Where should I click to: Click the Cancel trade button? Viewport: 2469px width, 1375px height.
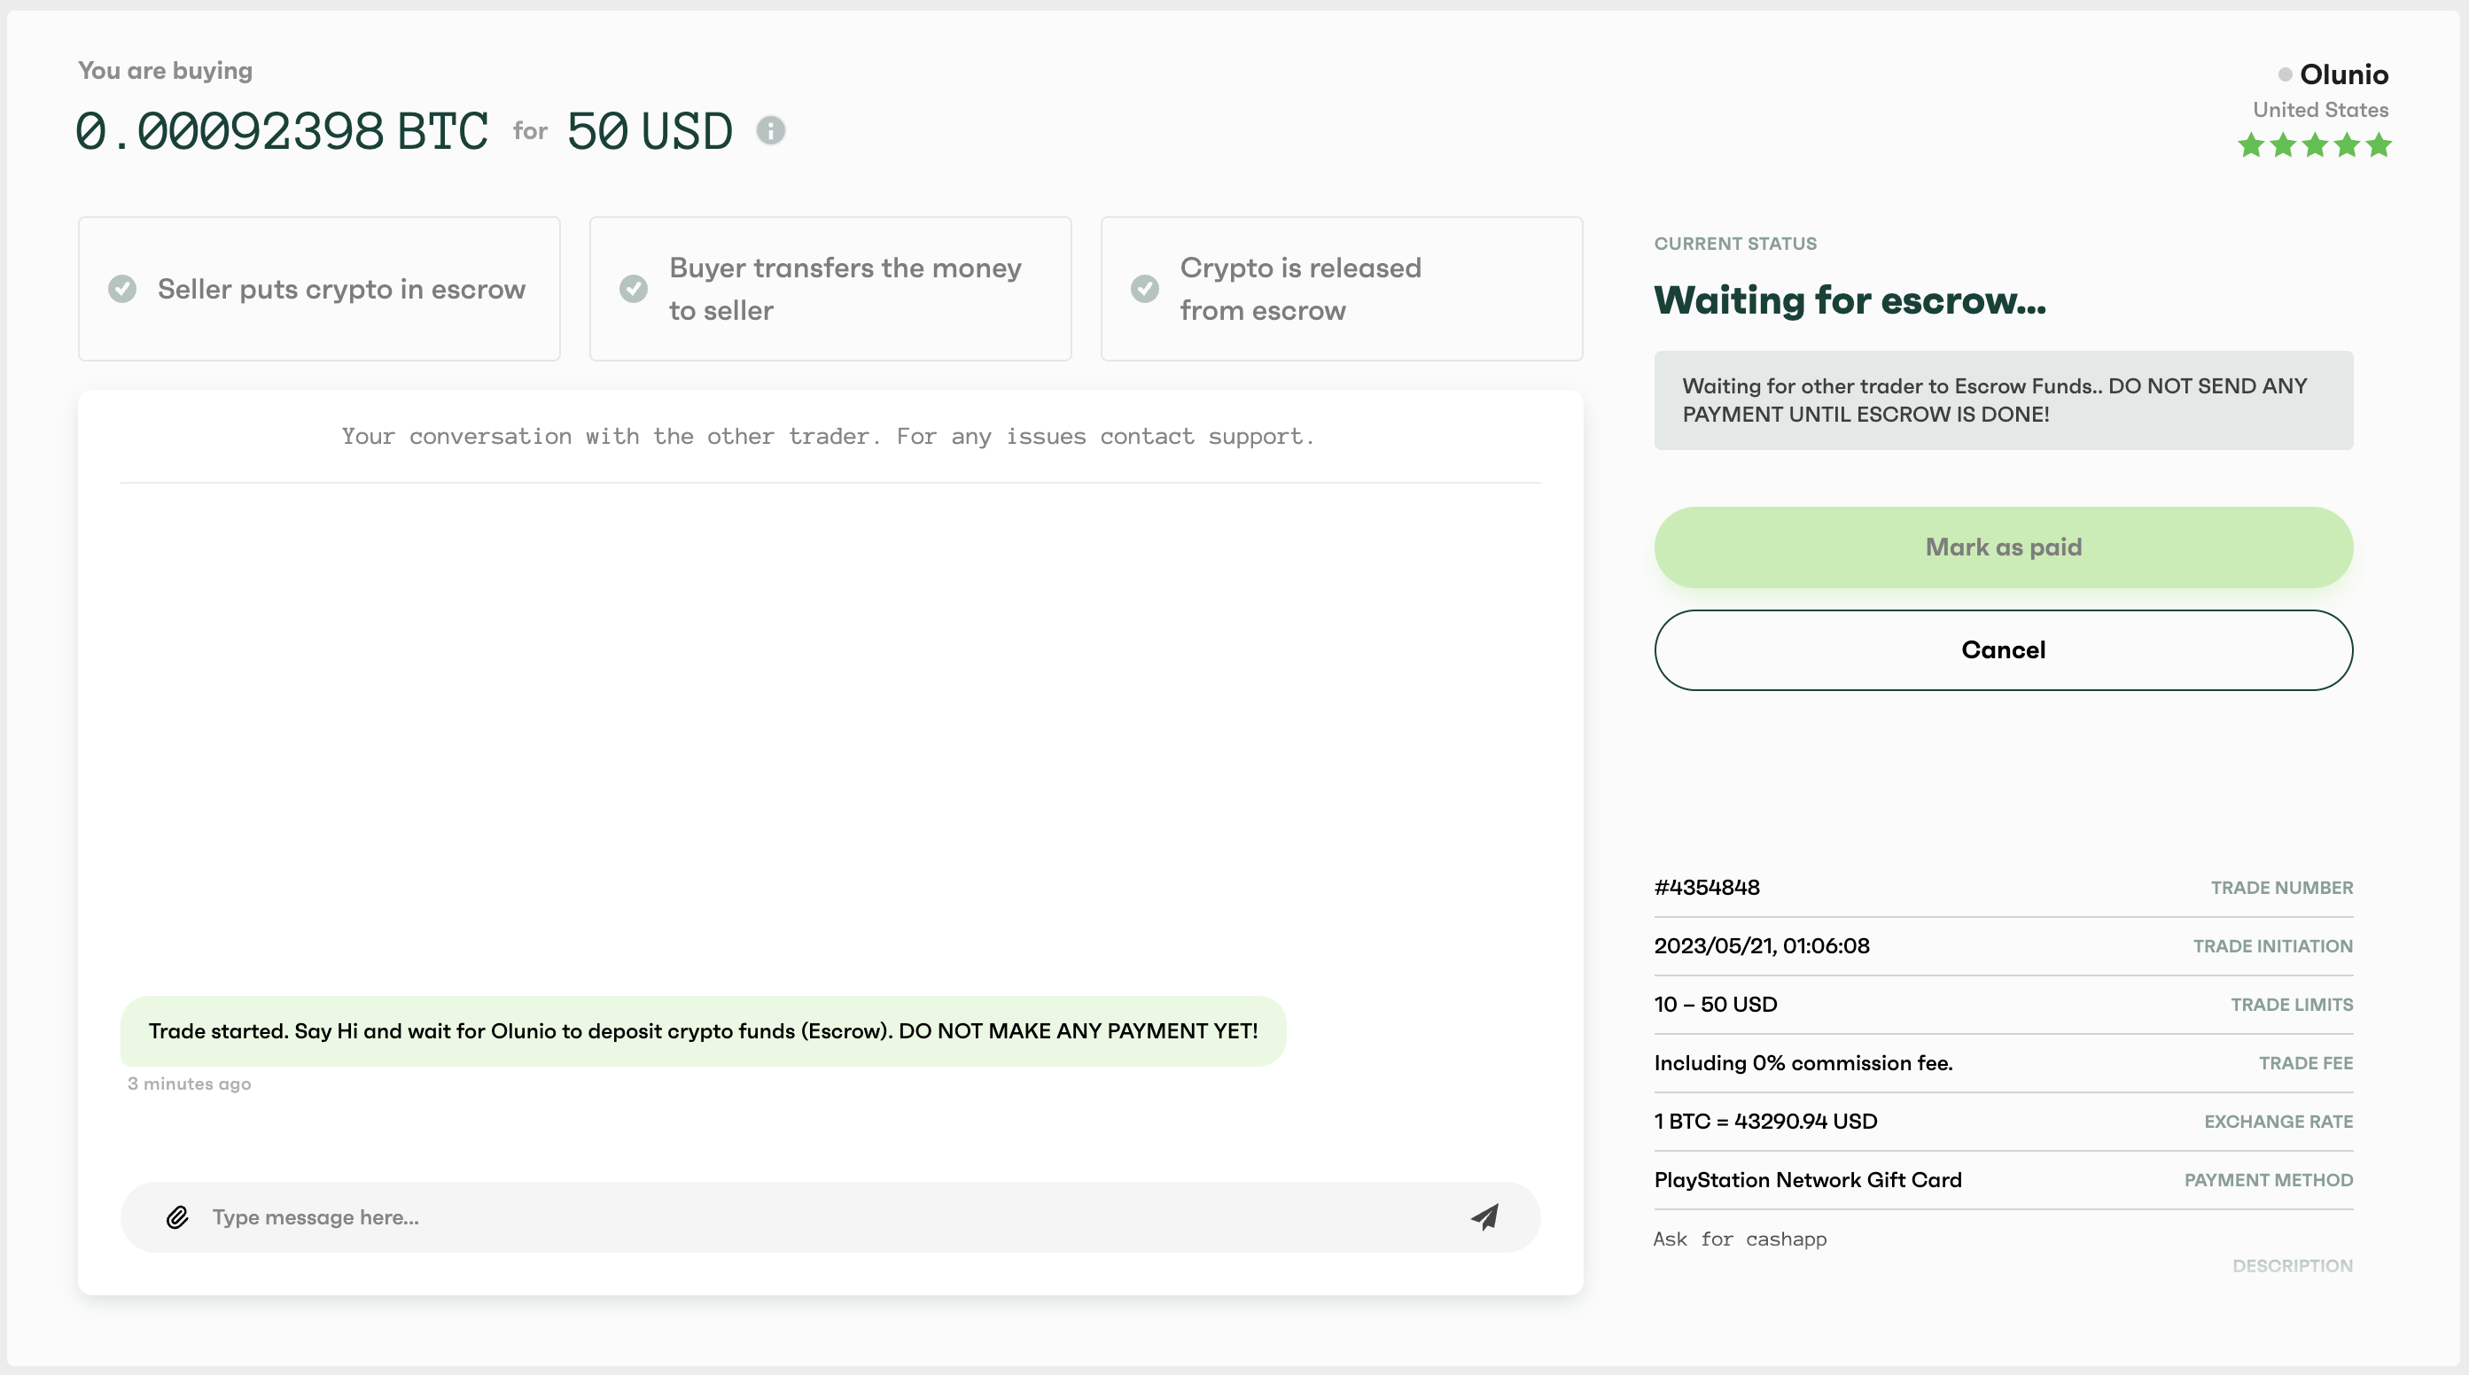click(x=2004, y=650)
